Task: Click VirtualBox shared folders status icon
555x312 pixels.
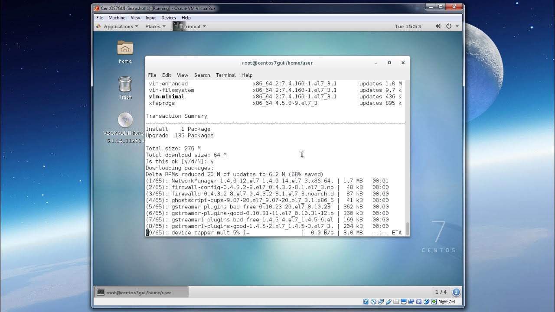Action: coord(396,302)
